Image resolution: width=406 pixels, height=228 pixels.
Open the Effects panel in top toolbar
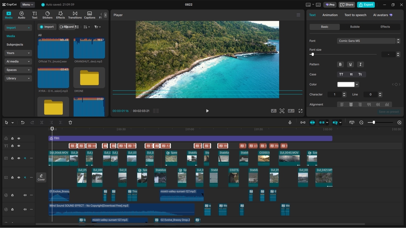tap(60, 15)
